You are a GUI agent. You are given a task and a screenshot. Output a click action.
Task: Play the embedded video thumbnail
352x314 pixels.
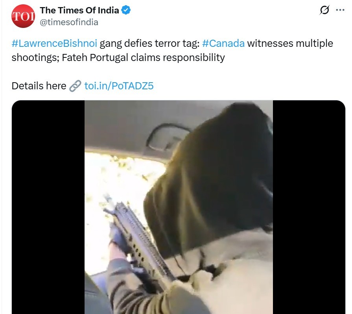[179, 207]
